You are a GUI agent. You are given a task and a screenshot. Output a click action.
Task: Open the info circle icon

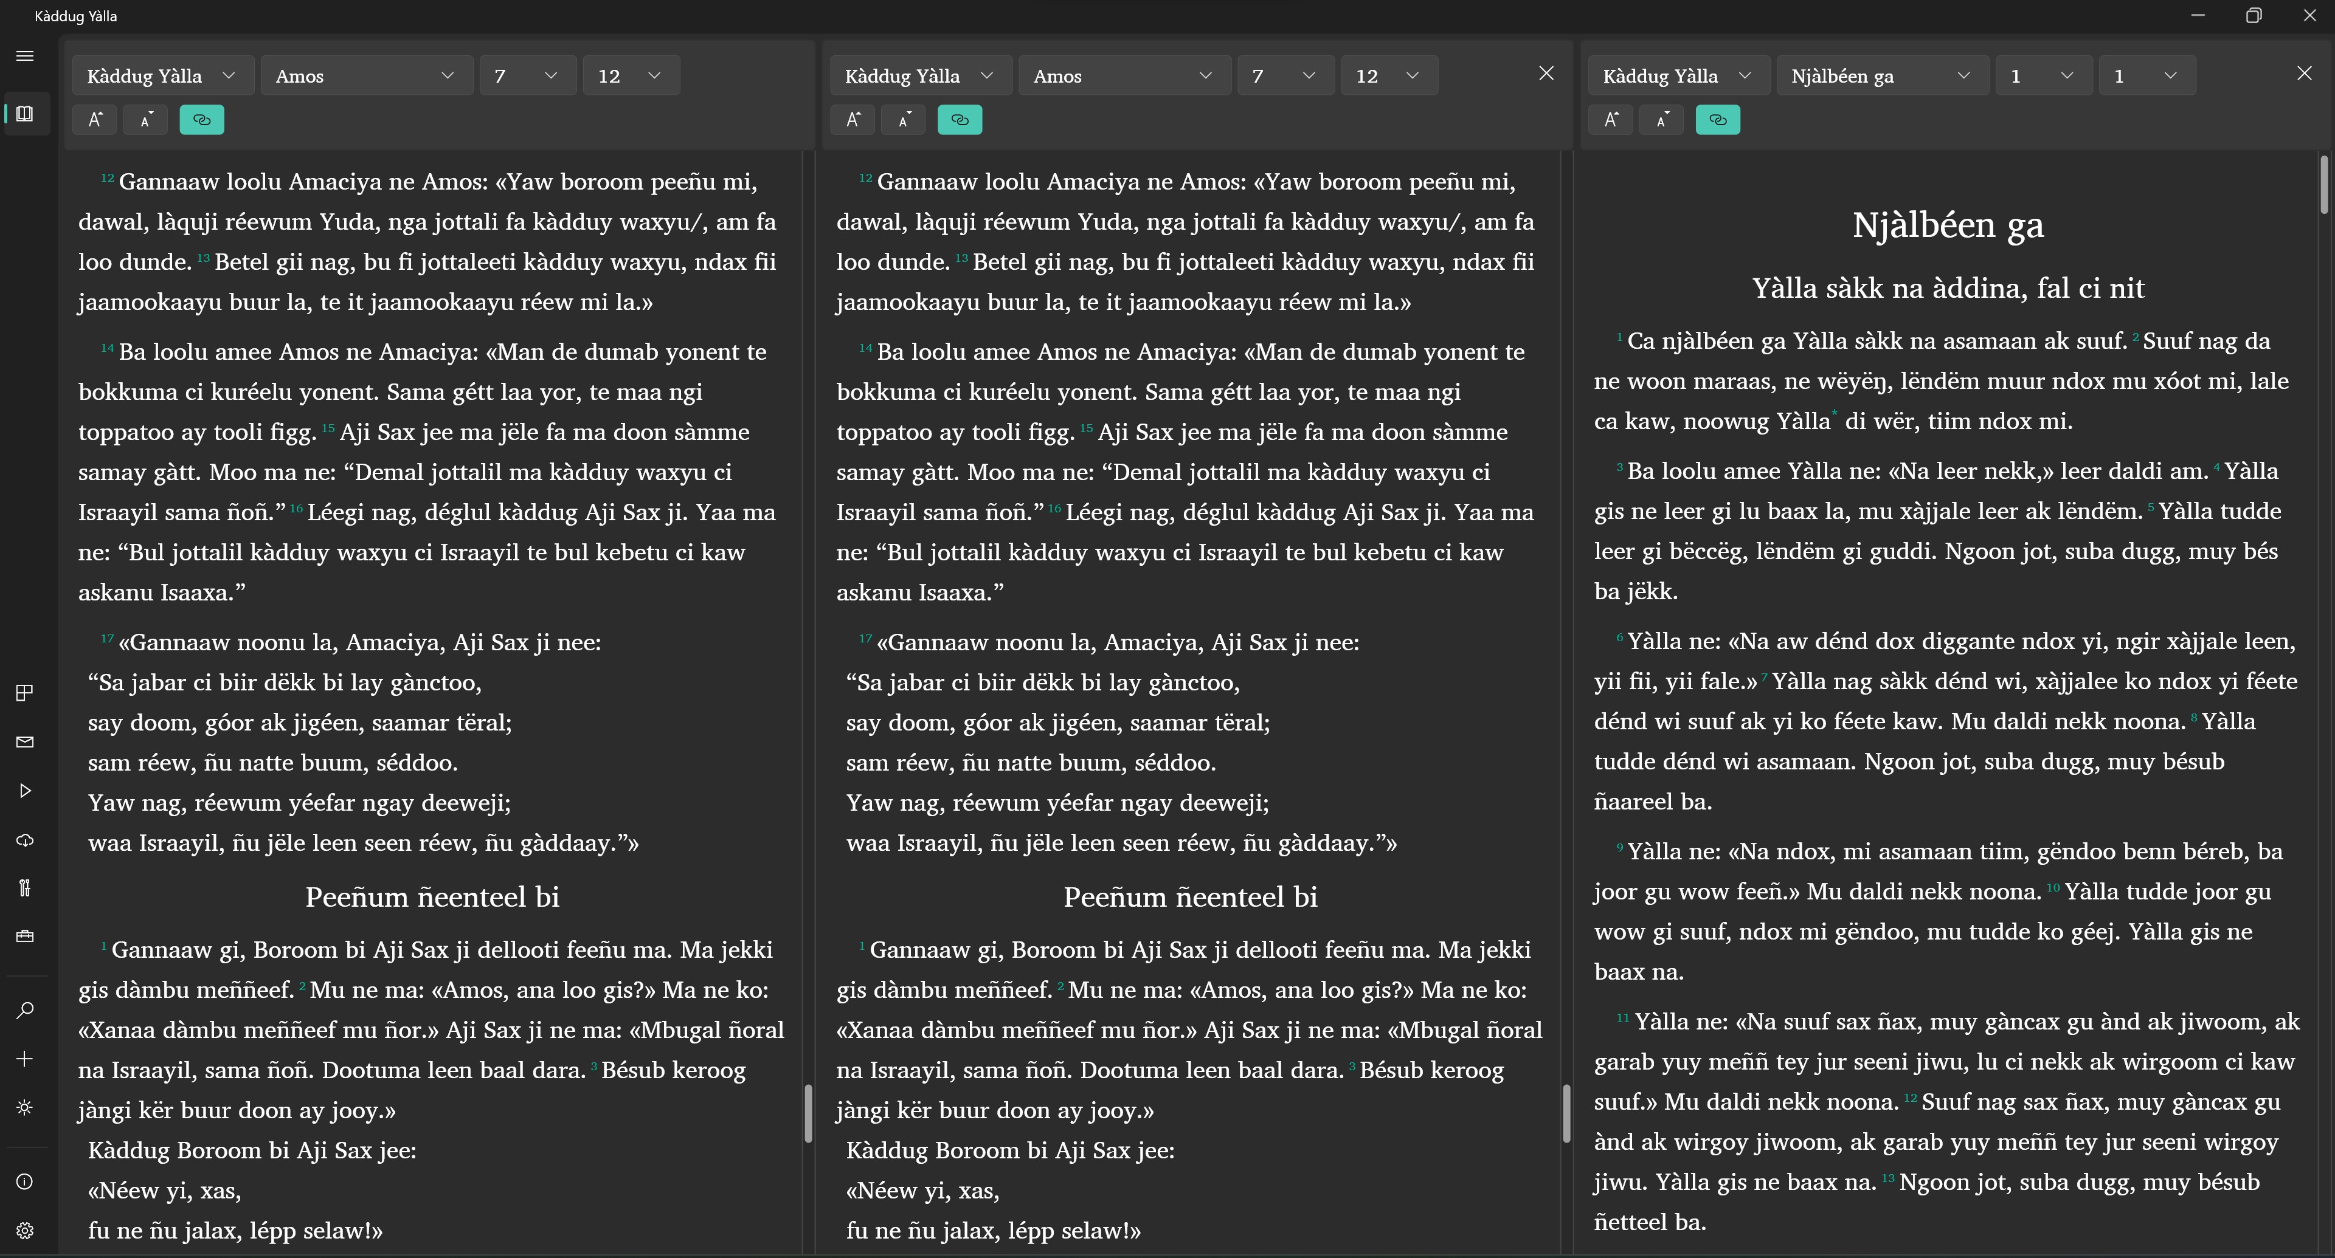(26, 1182)
